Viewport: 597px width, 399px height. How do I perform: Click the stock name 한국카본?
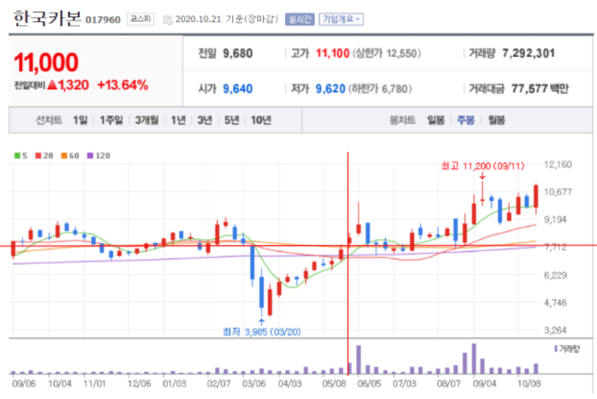tap(47, 19)
